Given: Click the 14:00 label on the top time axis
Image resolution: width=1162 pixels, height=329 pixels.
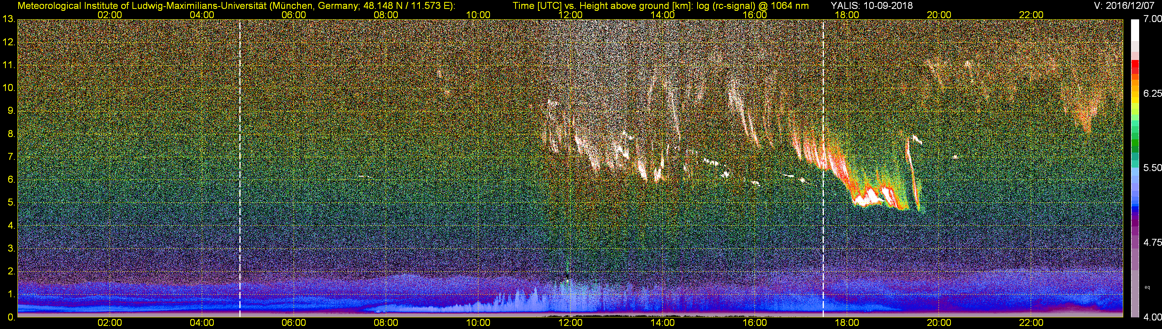Looking at the screenshot, I should tap(663, 15).
